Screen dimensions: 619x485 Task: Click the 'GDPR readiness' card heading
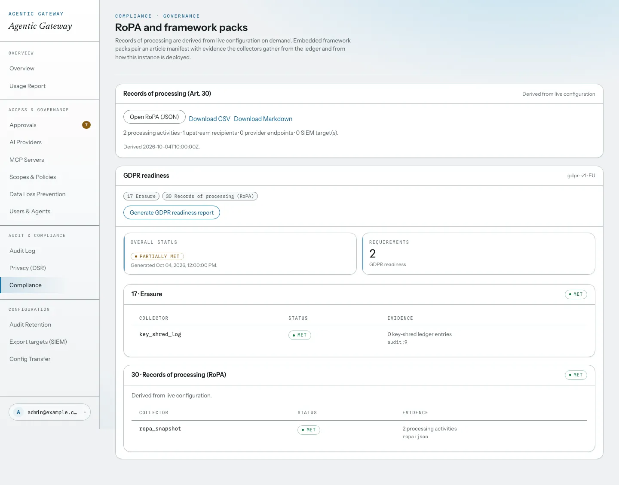click(146, 176)
